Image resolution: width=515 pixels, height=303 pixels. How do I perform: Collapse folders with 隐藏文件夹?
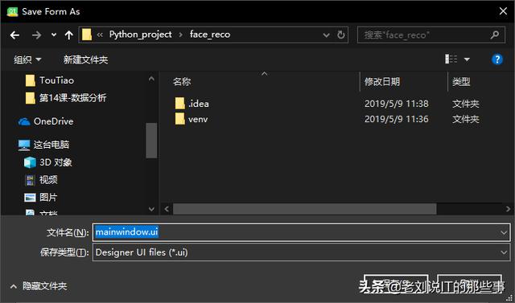click(x=39, y=286)
